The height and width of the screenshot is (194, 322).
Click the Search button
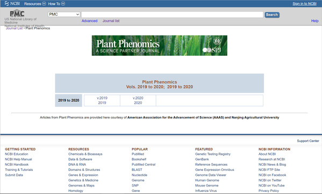point(272,14)
